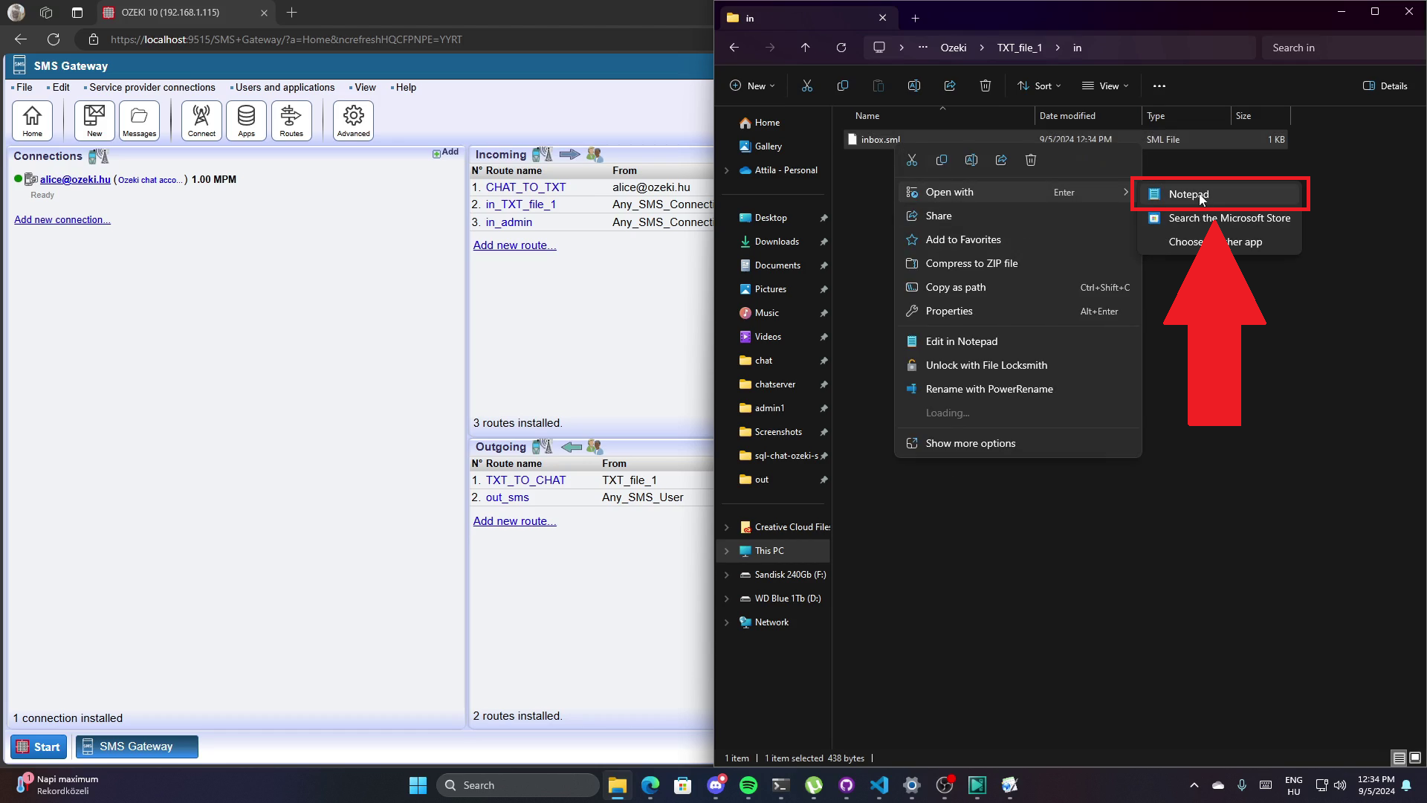Click the Share icon in Explorer toolbar

click(950, 86)
